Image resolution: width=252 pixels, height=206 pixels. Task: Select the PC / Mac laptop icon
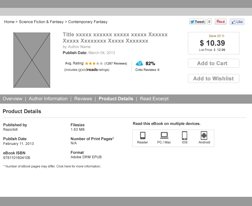164,135
